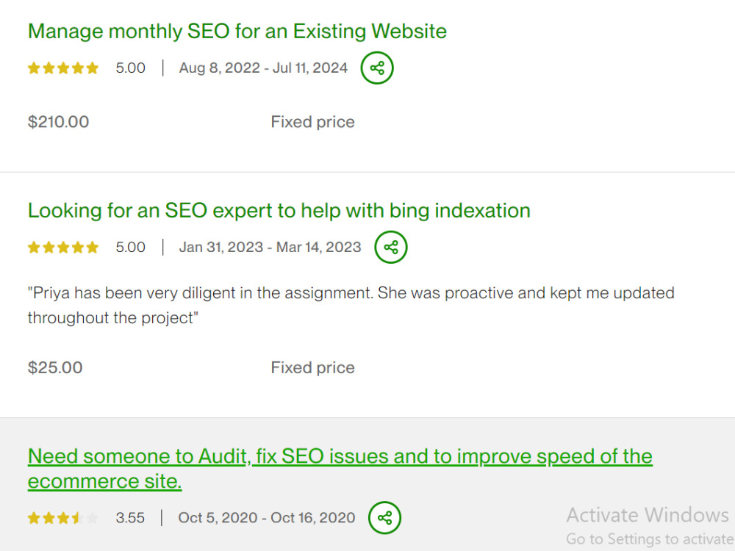Open 'Looking for an SEO expert' bing job

point(279,210)
